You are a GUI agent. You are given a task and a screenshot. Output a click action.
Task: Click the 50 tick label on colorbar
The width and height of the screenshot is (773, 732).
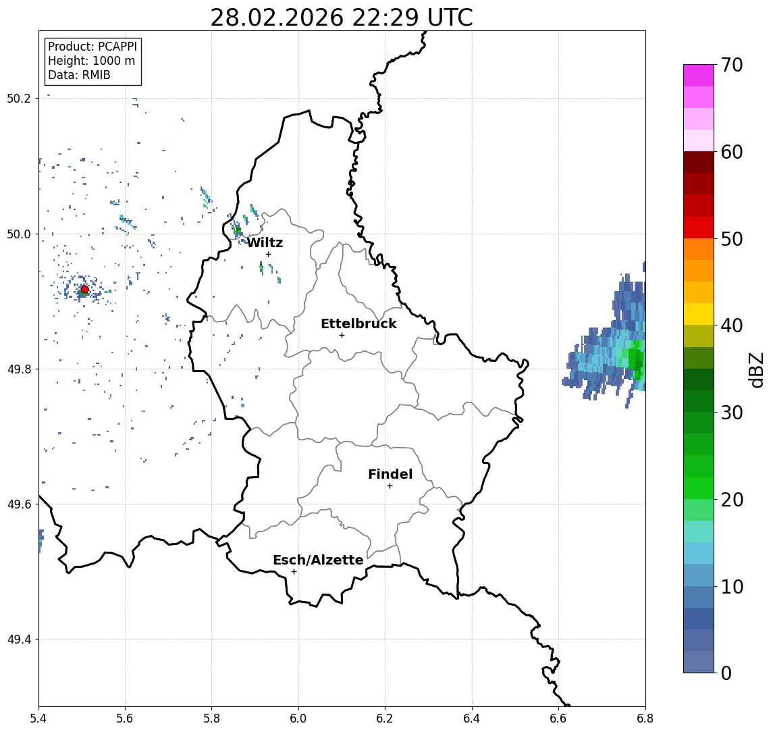(732, 239)
